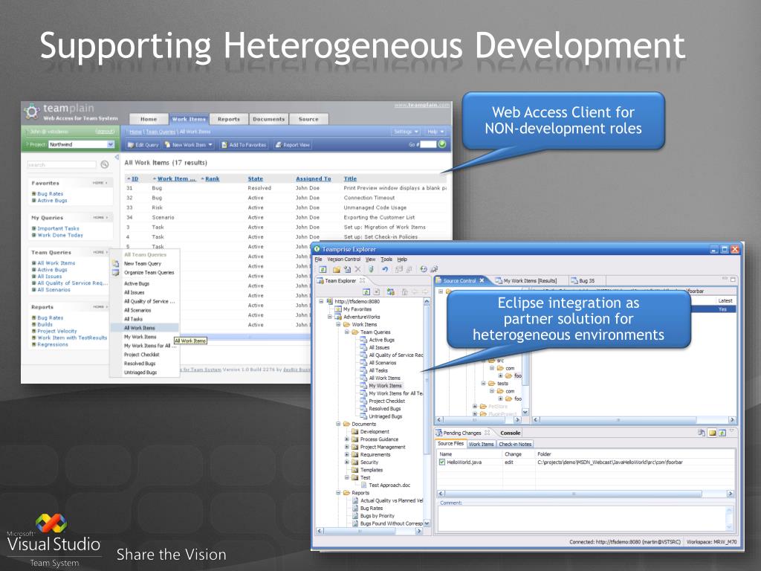Click the My Favorites star icon in Team Explorer

click(x=338, y=309)
